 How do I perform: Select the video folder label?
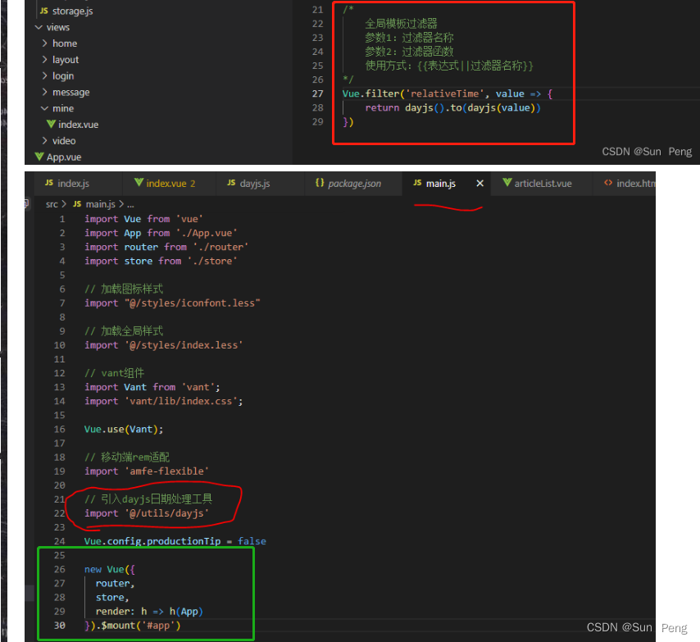pyautogui.click(x=64, y=141)
